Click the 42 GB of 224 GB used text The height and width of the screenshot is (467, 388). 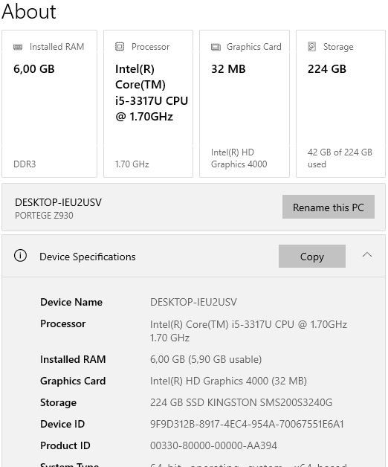340,158
